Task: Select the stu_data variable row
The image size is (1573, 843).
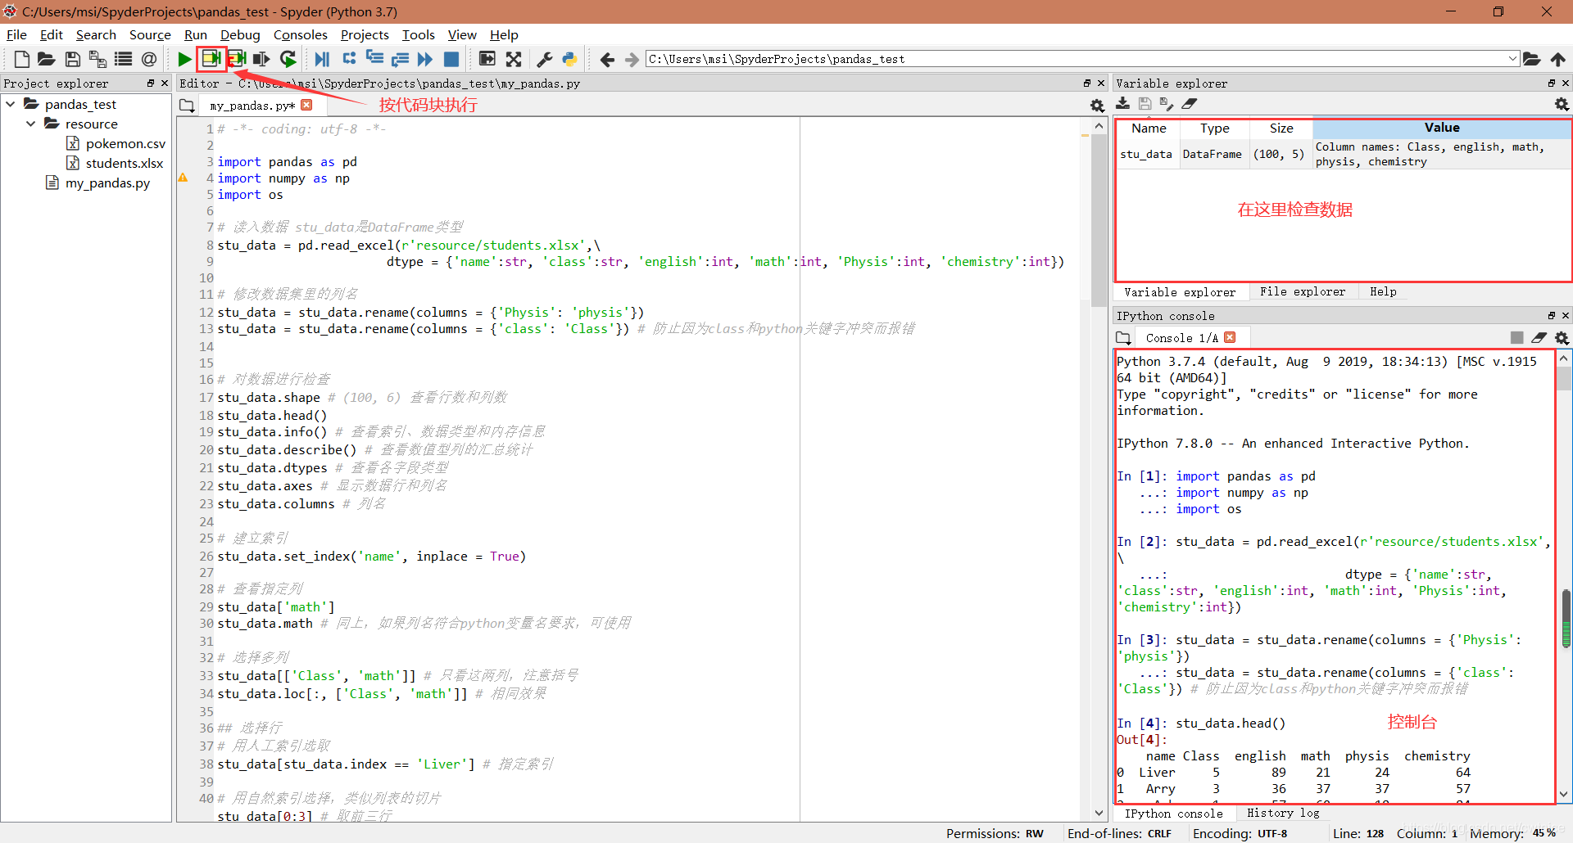Action: (x=1343, y=154)
